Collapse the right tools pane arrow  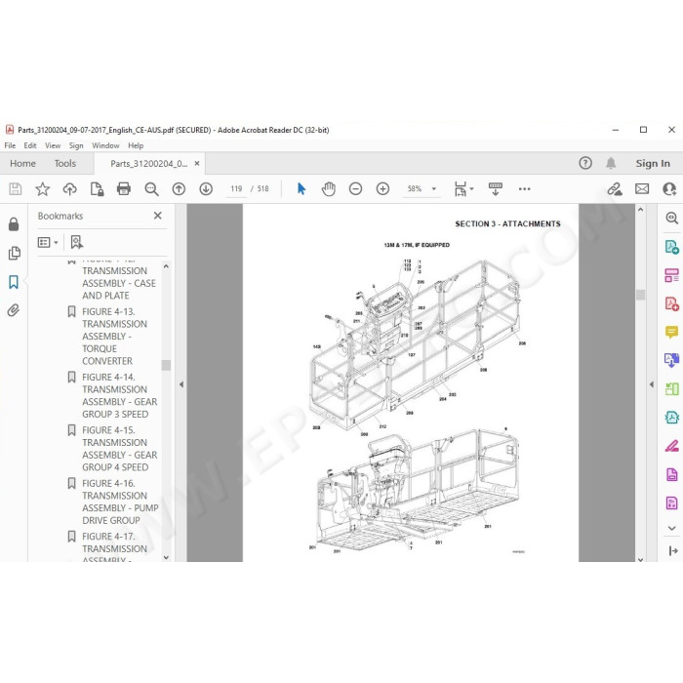[x=652, y=384]
